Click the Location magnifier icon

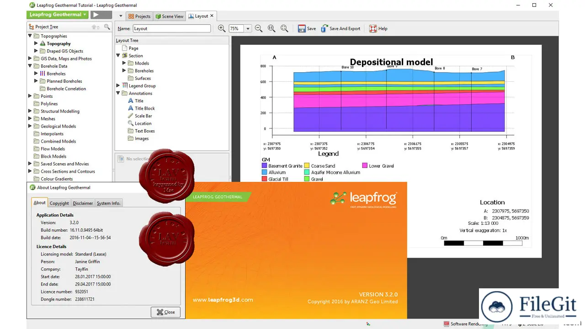(x=131, y=123)
